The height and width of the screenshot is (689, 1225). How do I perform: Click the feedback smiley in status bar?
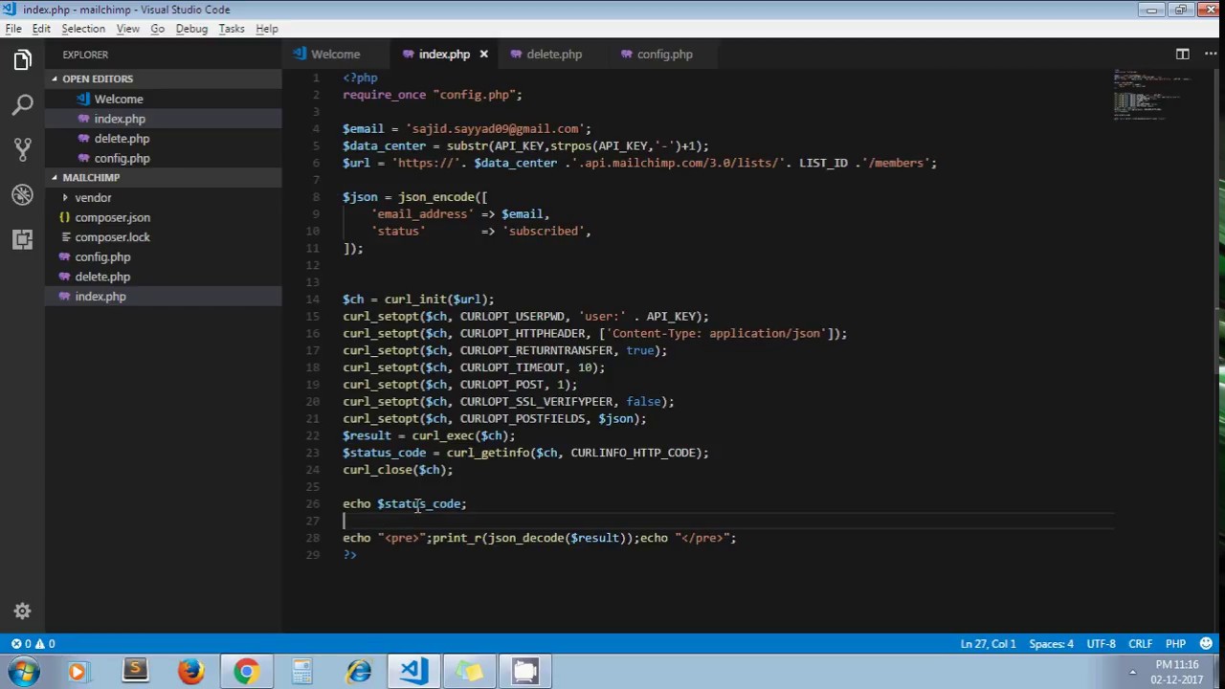1206,644
